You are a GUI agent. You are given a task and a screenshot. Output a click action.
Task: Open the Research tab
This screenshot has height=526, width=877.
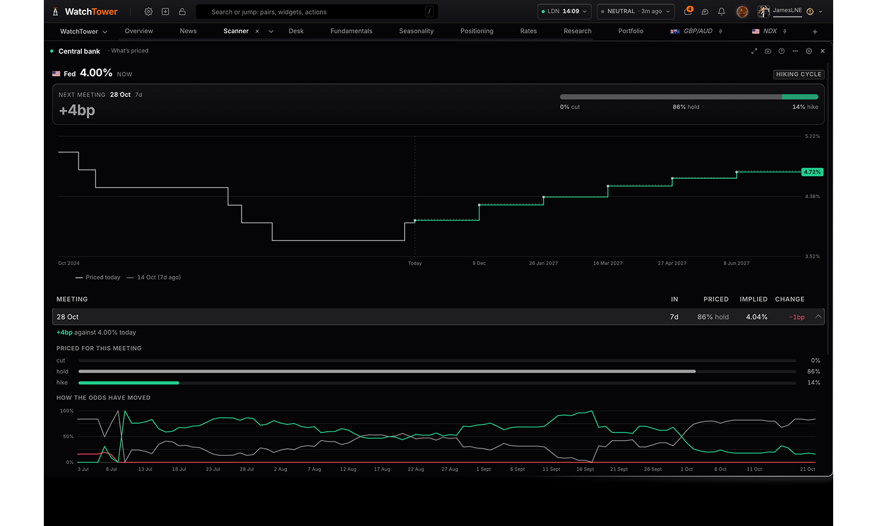point(578,31)
